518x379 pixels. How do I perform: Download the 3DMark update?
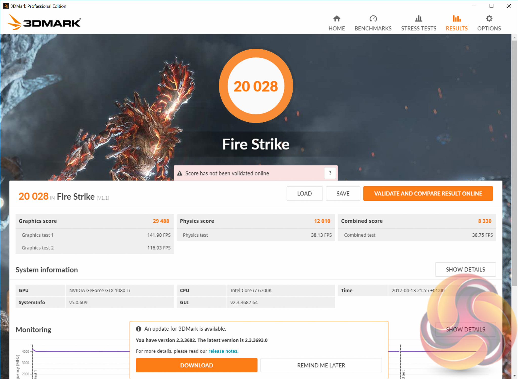click(197, 365)
